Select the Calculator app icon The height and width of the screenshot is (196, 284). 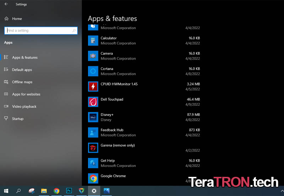point(93,41)
